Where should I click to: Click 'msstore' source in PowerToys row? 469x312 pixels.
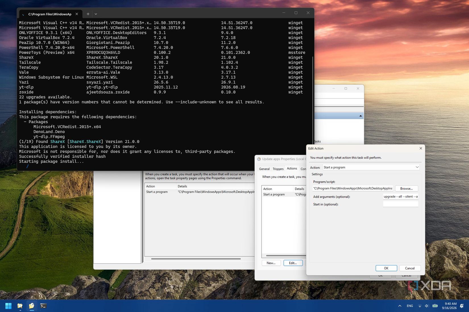pos(297,52)
